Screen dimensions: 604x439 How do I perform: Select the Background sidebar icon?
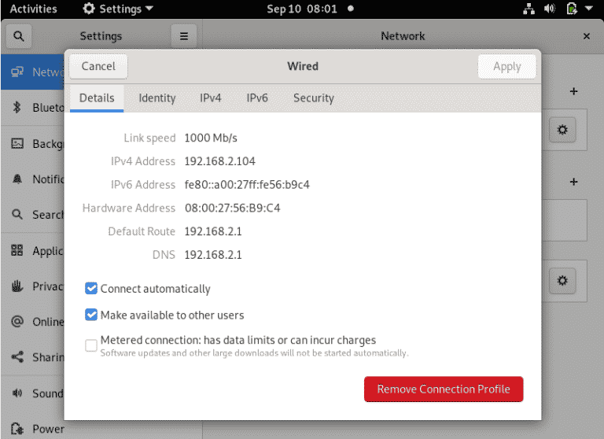(x=17, y=143)
